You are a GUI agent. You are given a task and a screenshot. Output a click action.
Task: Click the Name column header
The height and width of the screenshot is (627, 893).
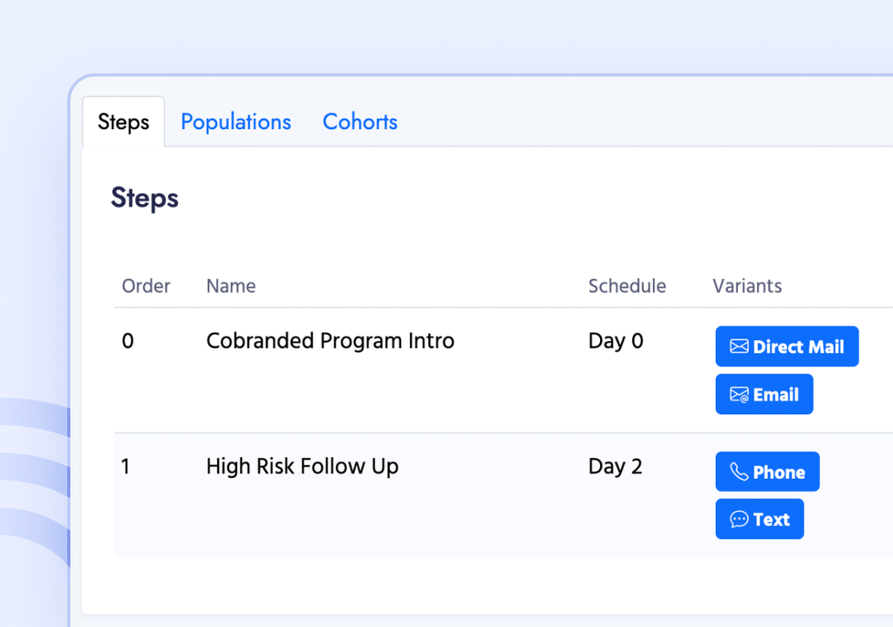pos(230,286)
